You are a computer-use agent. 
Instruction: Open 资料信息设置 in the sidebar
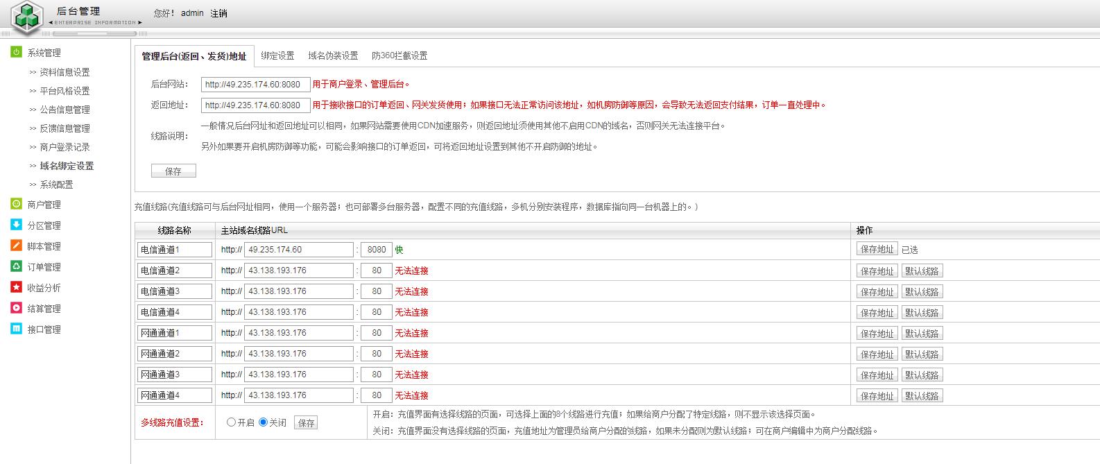[x=65, y=72]
